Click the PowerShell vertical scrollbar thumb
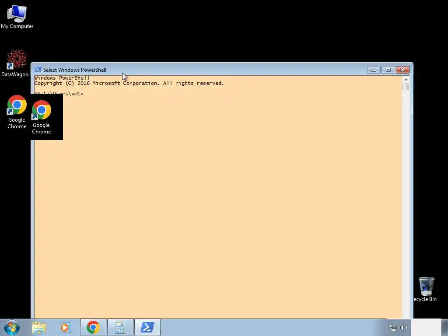Viewport: 448px width, 336px height. pyautogui.click(x=406, y=87)
